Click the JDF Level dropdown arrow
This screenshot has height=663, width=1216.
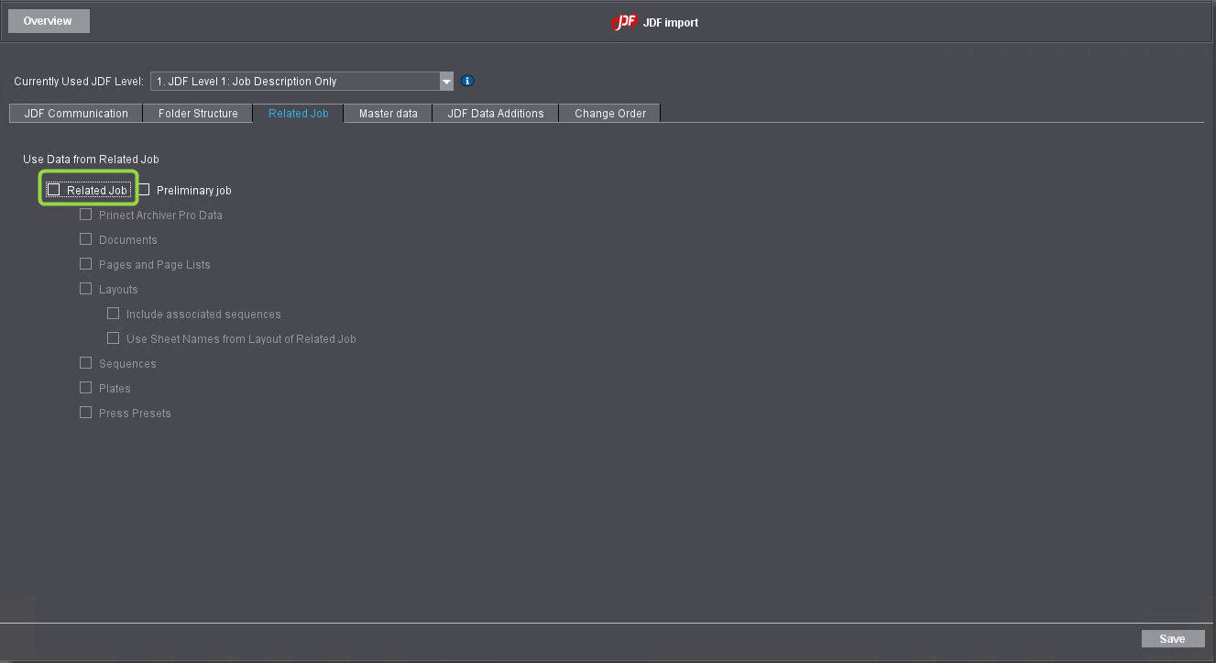click(x=445, y=81)
